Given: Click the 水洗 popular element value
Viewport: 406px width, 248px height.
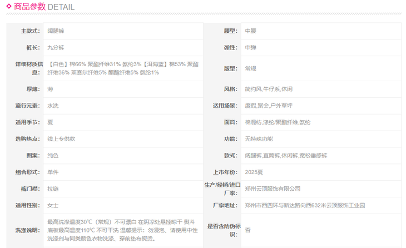Looking at the screenshot, I should pos(53,106).
